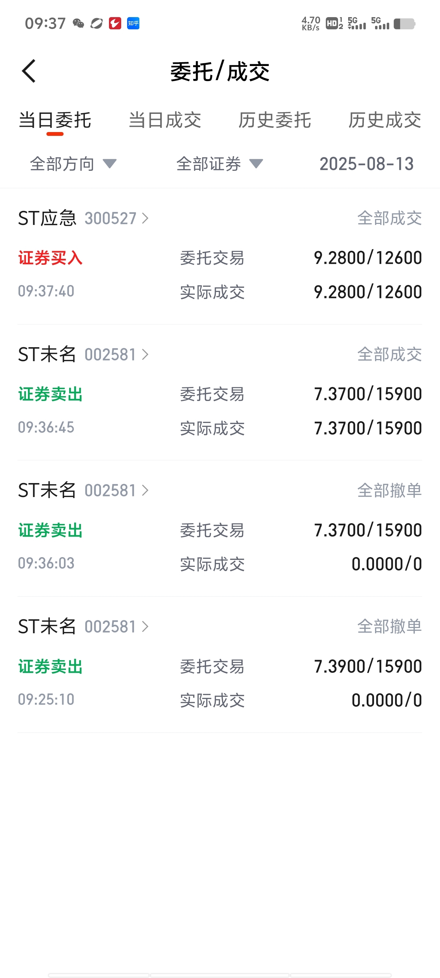
Task: Open ST未名 cancelled order at 09:25:10
Action: (220, 664)
